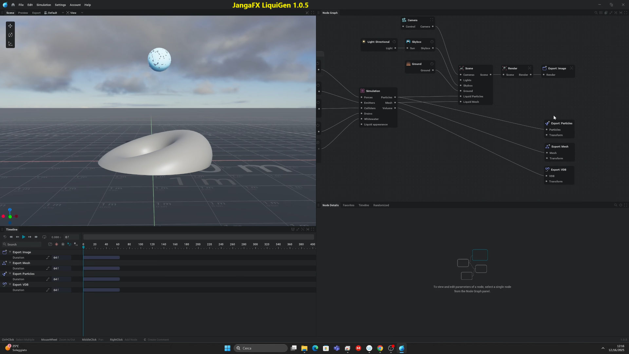629x354 pixels.
Task: Toggle the Ground node power switch
Action: pos(431,64)
